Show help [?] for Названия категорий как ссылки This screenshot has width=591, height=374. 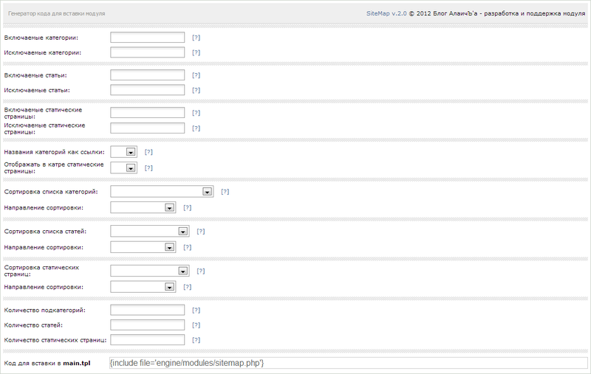click(148, 151)
